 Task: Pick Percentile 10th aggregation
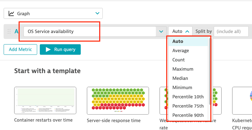tap(188, 97)
